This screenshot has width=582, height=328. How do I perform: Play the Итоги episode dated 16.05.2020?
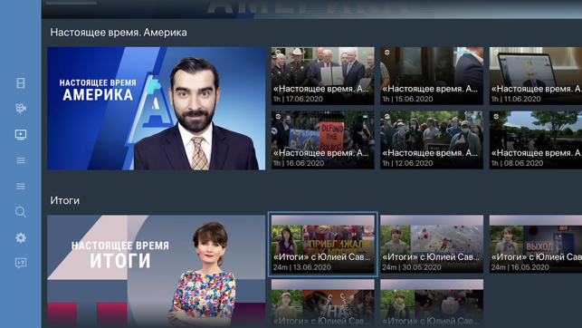click(536, 244)
